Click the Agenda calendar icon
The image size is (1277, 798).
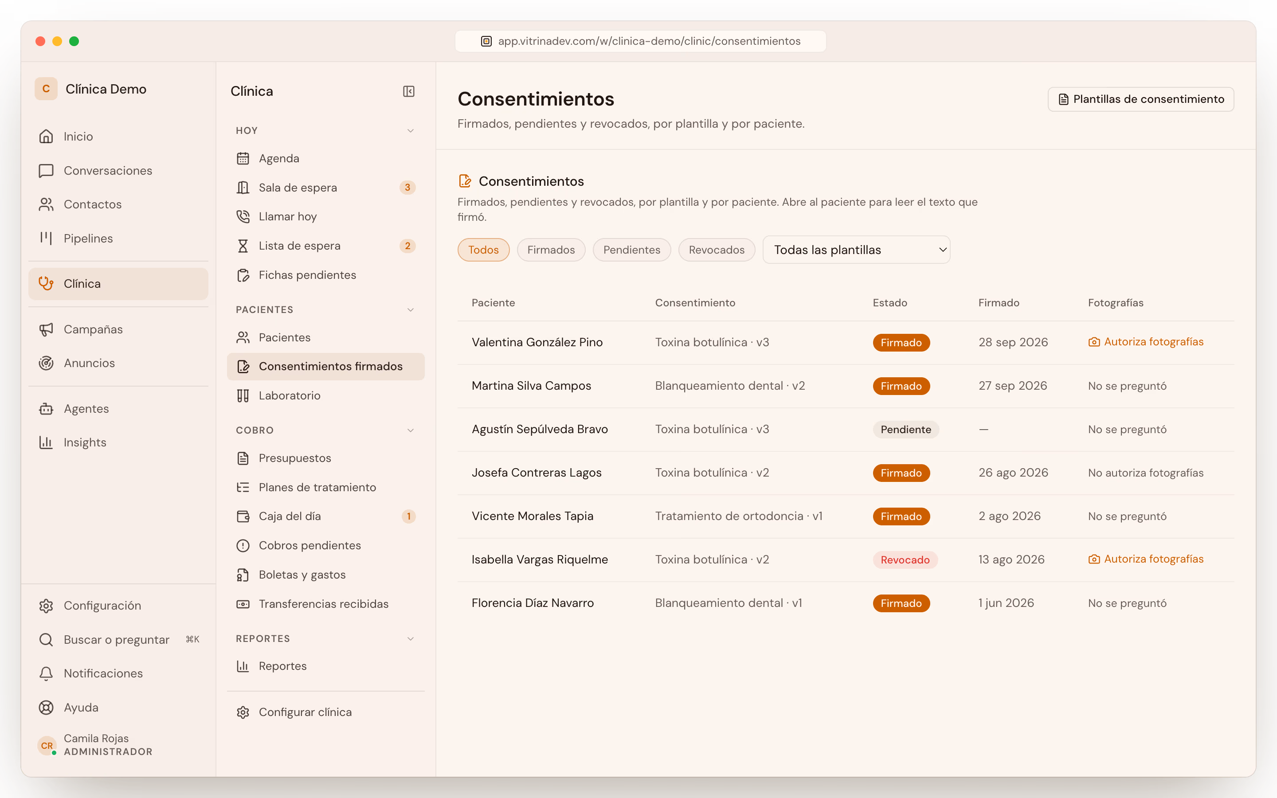click(x=243, y=158)
